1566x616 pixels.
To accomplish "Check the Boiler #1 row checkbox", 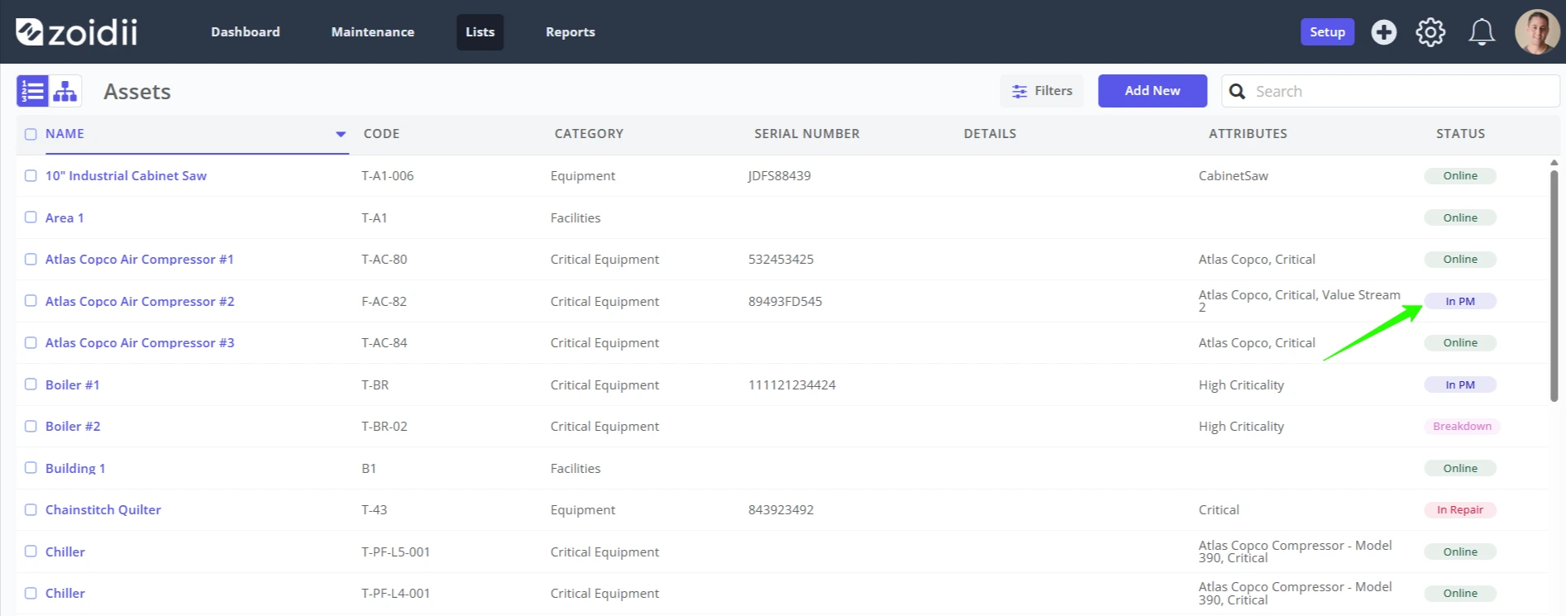I will click(x=31, y=384).
